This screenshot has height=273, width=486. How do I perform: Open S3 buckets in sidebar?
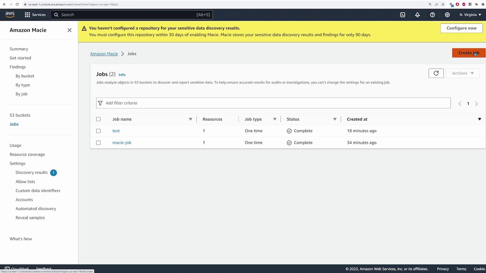20,115
